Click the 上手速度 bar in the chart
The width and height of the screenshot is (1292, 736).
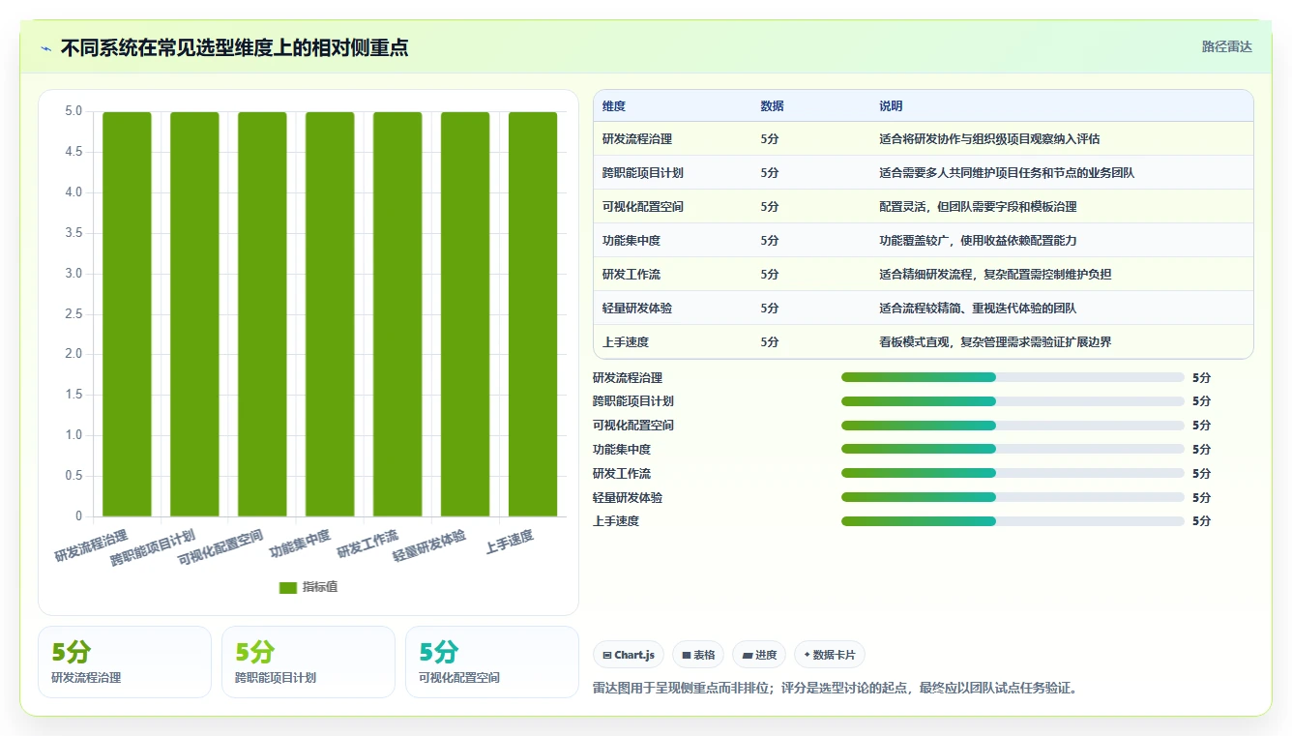click(533, 314)
